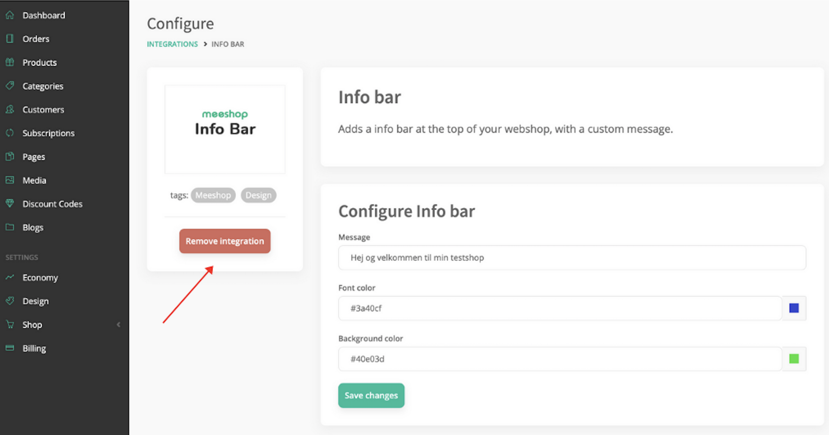Click the Shop cart icon

coord(10,324)
